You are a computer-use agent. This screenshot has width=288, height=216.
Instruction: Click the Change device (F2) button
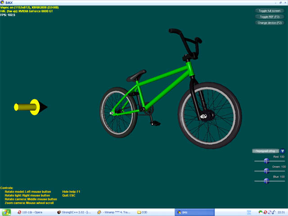(x=269, y=22)
